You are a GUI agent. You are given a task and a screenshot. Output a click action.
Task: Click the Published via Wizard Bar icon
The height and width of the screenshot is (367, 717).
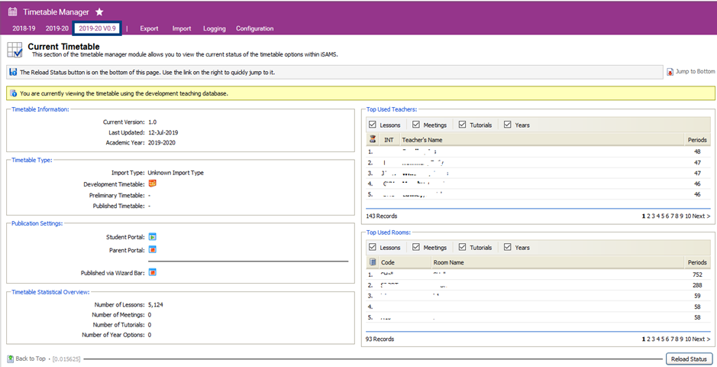152,272
